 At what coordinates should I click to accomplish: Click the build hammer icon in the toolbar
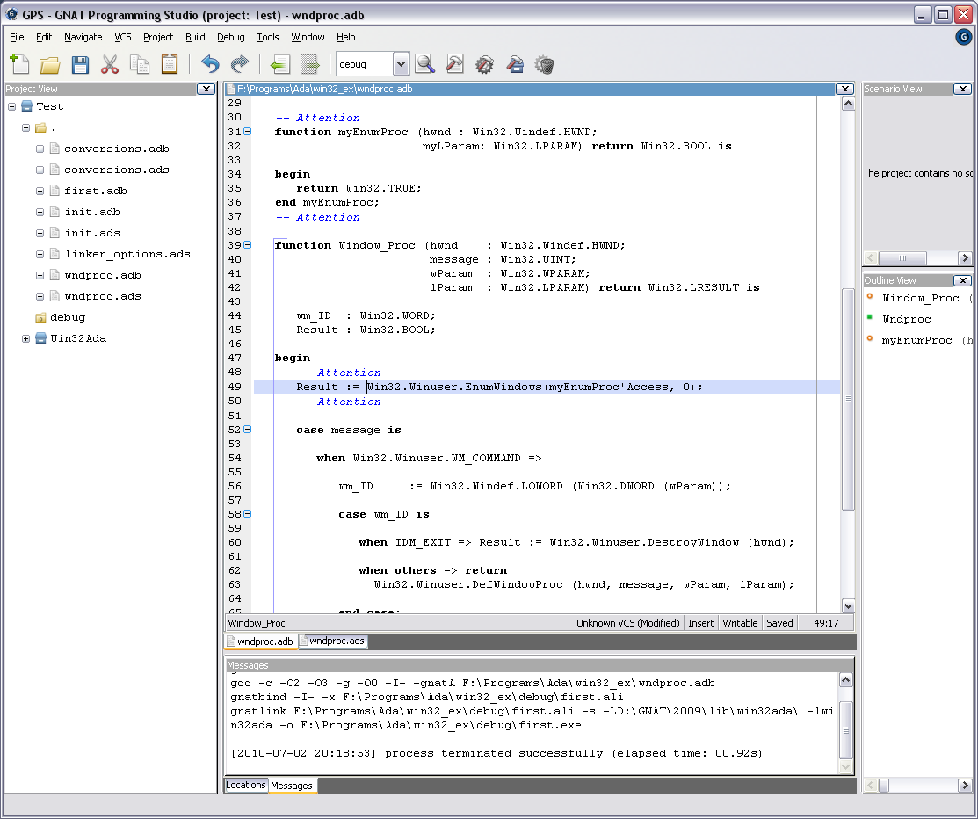[x=455, y=64]
